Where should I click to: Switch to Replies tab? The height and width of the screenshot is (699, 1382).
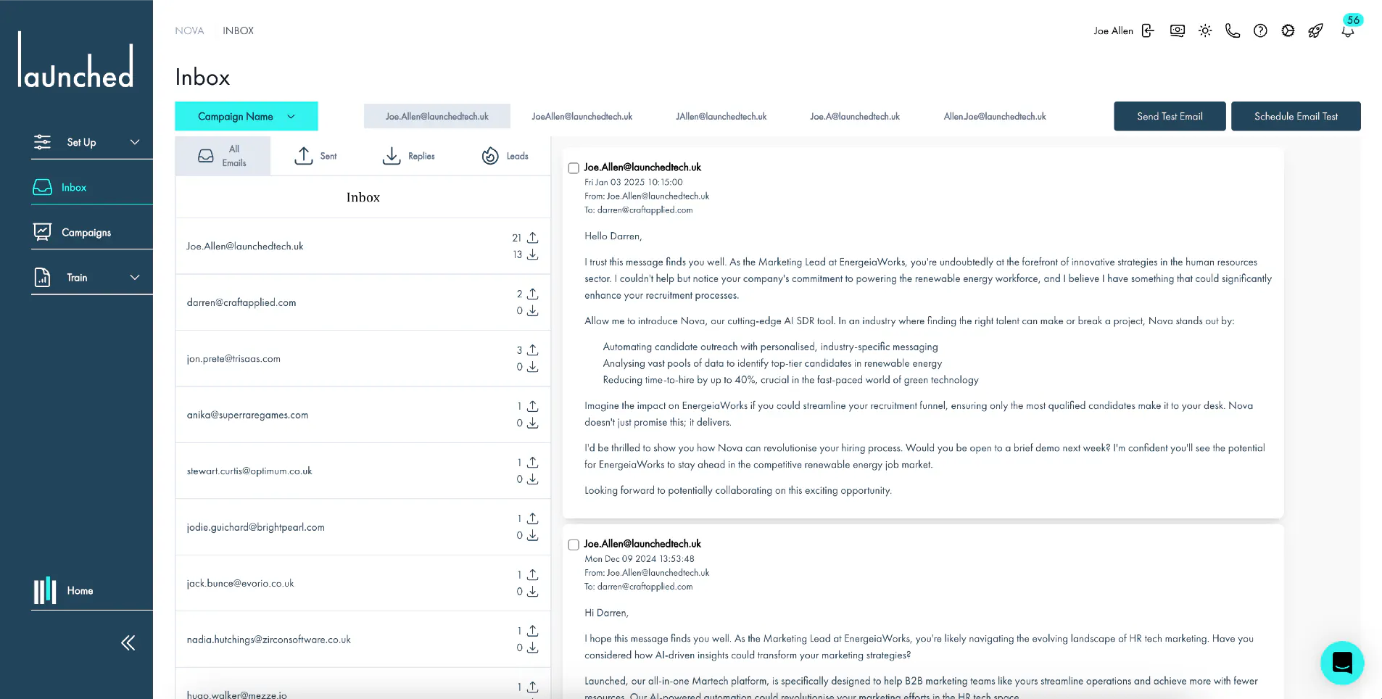[409, 156]
